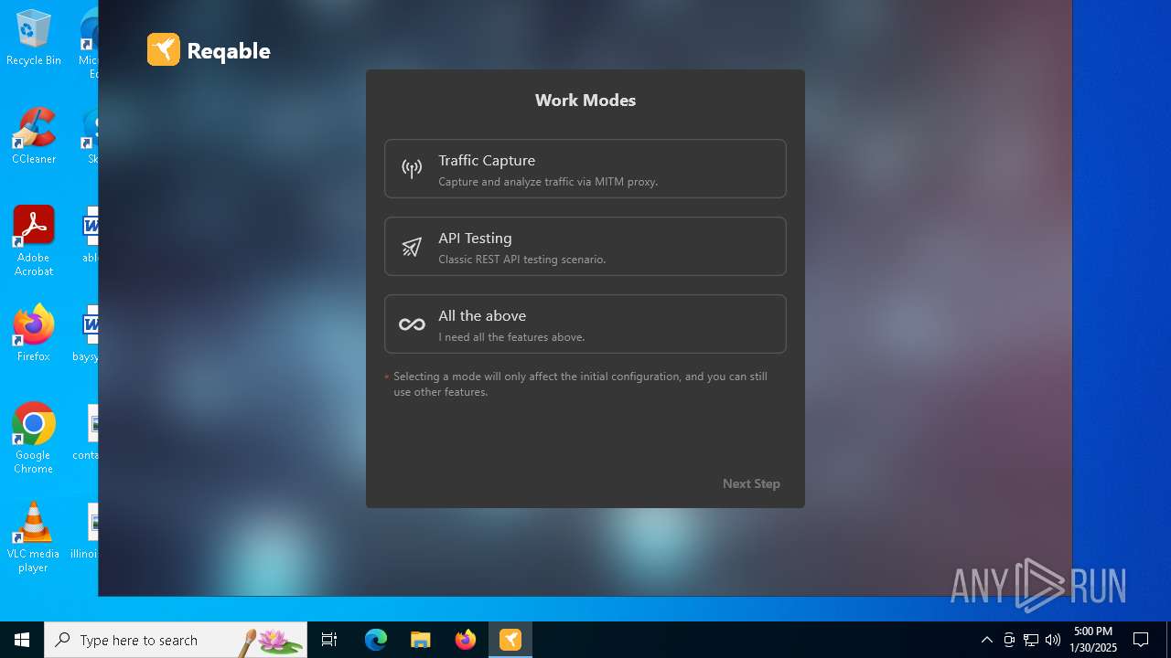Pick the All the above mode
This screenshot has width=1171, height=658.
(585, 324)
